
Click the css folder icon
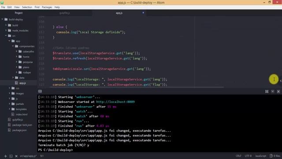13,88
